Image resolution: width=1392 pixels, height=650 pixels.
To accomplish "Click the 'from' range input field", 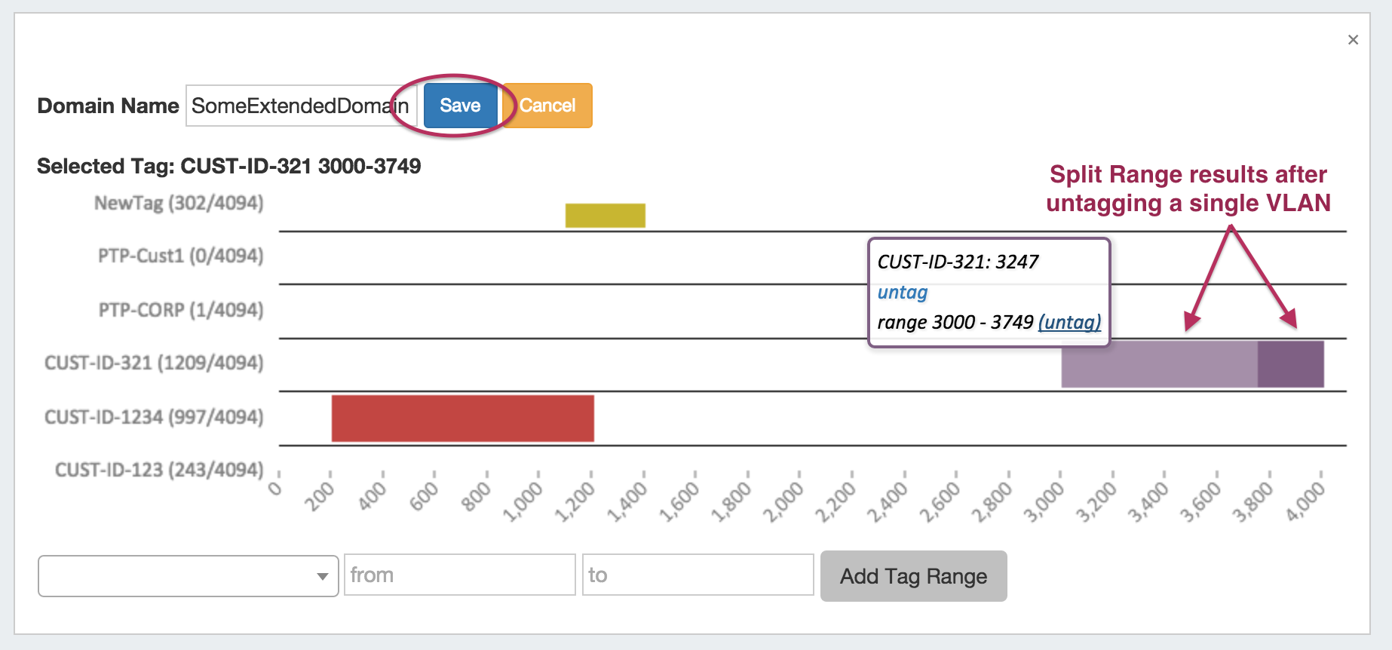I will (459, 575).
